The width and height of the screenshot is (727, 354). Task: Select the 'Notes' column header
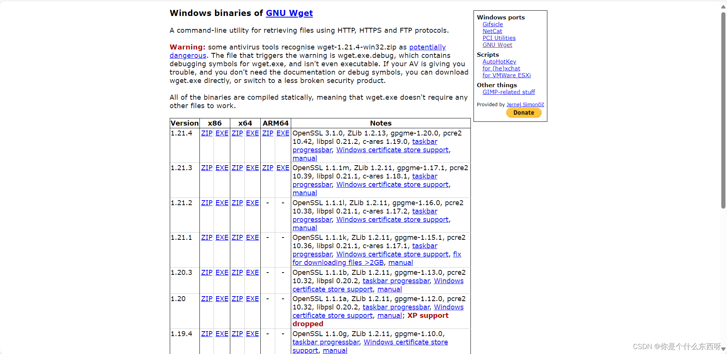coord(381,123)
